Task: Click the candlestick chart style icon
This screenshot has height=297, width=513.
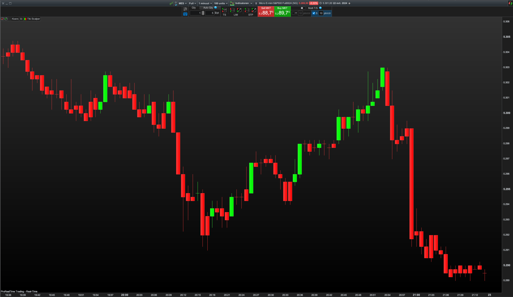Action: point(171,3)
